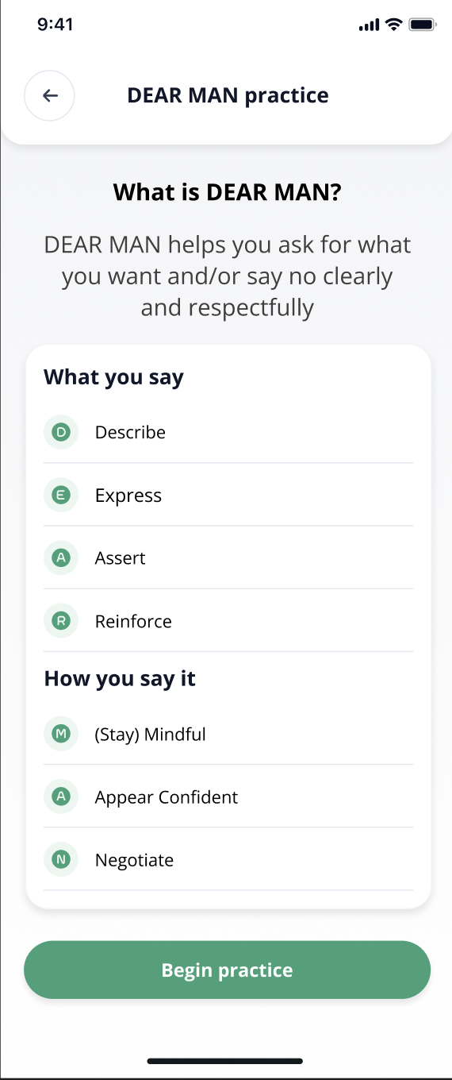
Task: Open the Express list item
Action: coord(228,496)
